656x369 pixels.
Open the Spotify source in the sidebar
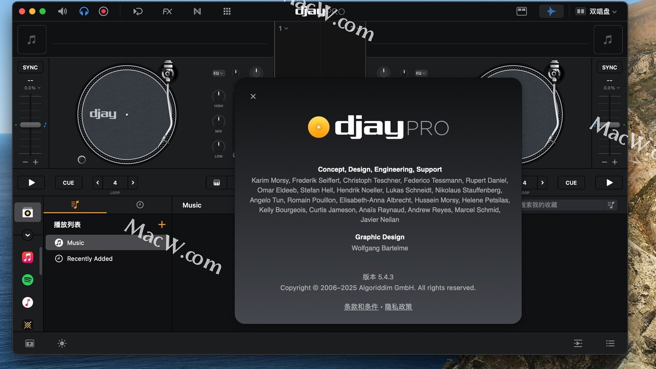tap(28, 280)
